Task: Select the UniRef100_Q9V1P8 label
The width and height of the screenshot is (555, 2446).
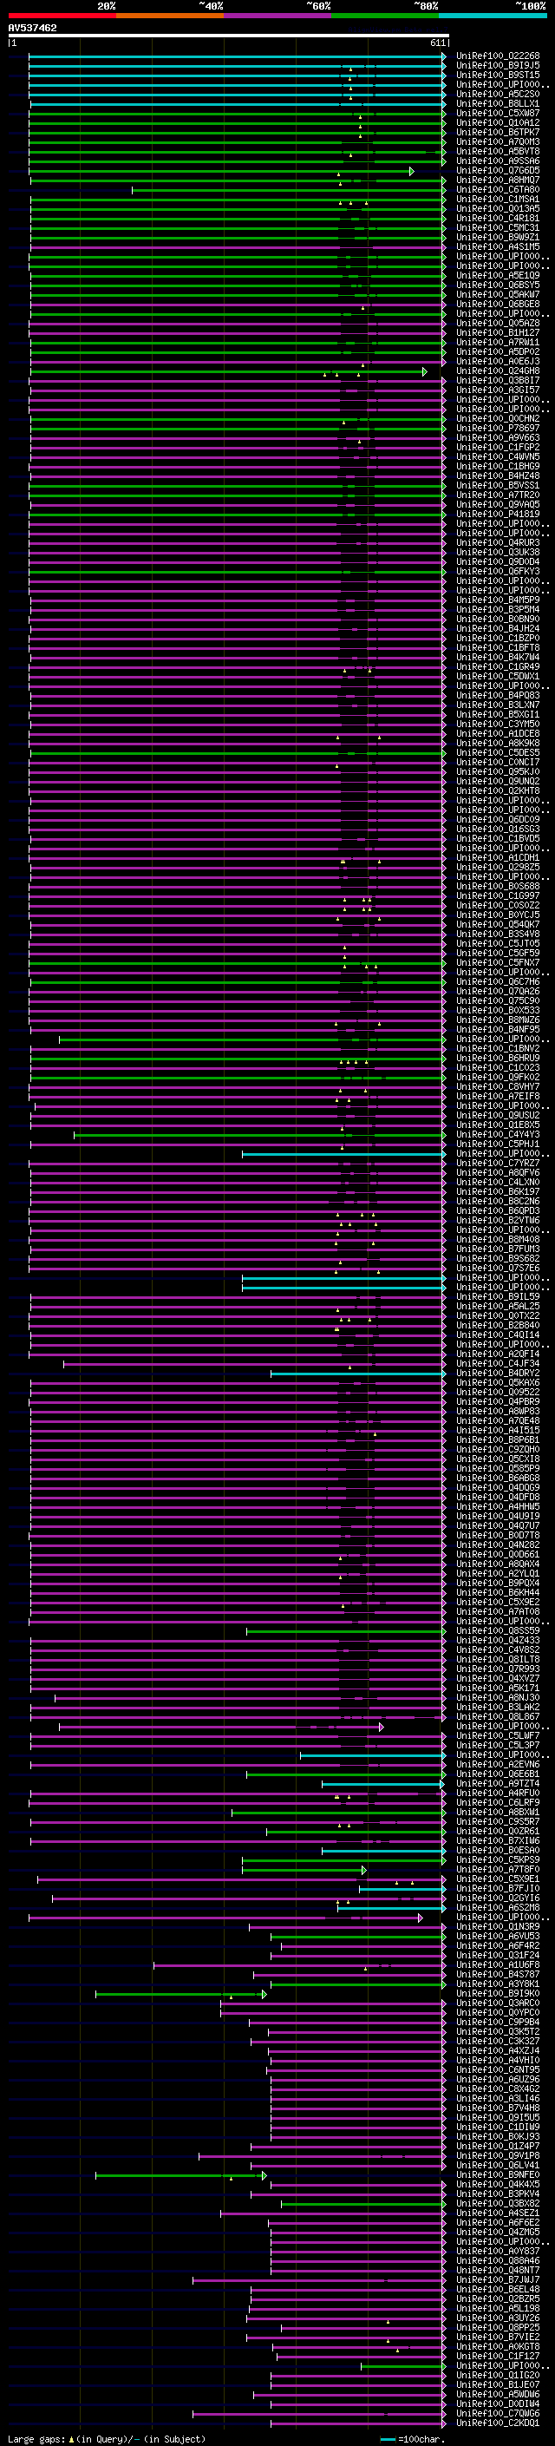Action: (497, 2155)
